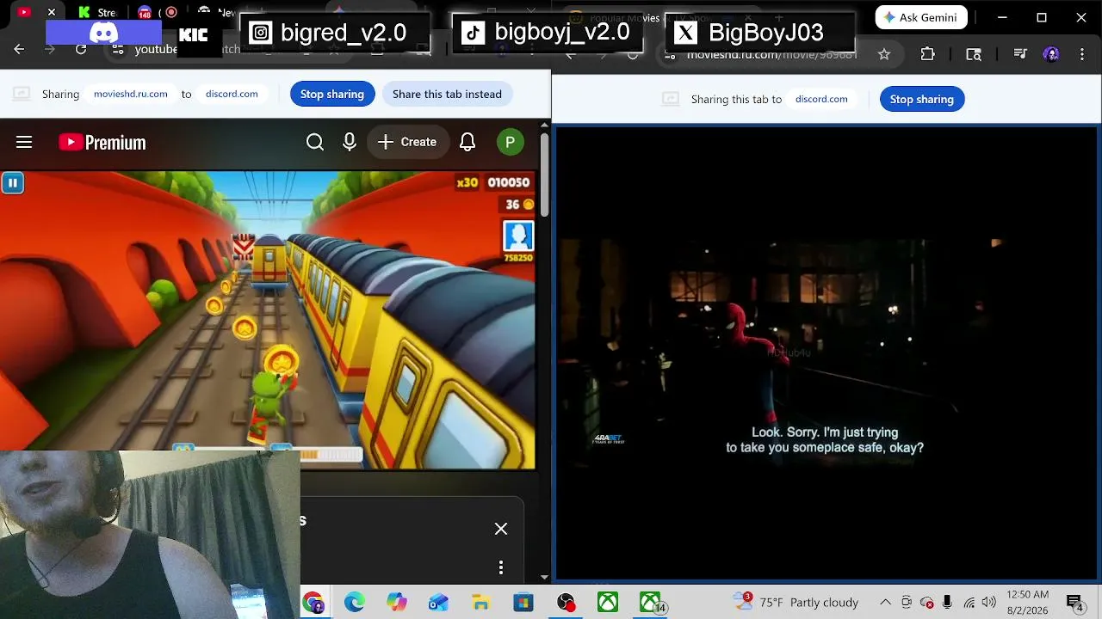1102x619 pixels.
Task: Open File Explorer from the taskbar
Action: coord(480,603)
